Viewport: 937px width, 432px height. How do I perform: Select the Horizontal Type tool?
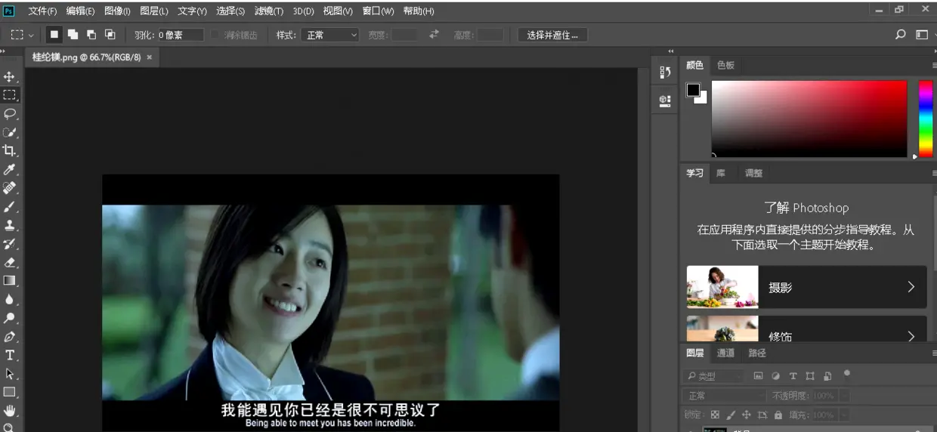pos(9,355)
